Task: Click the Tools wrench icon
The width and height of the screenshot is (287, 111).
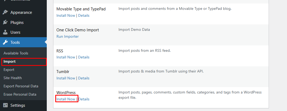Action: [5, 42]
